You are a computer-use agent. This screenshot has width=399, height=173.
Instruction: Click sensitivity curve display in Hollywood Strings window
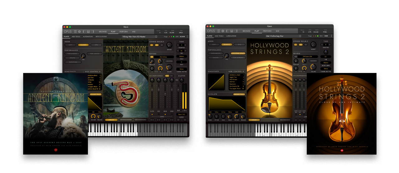point(216,82)
